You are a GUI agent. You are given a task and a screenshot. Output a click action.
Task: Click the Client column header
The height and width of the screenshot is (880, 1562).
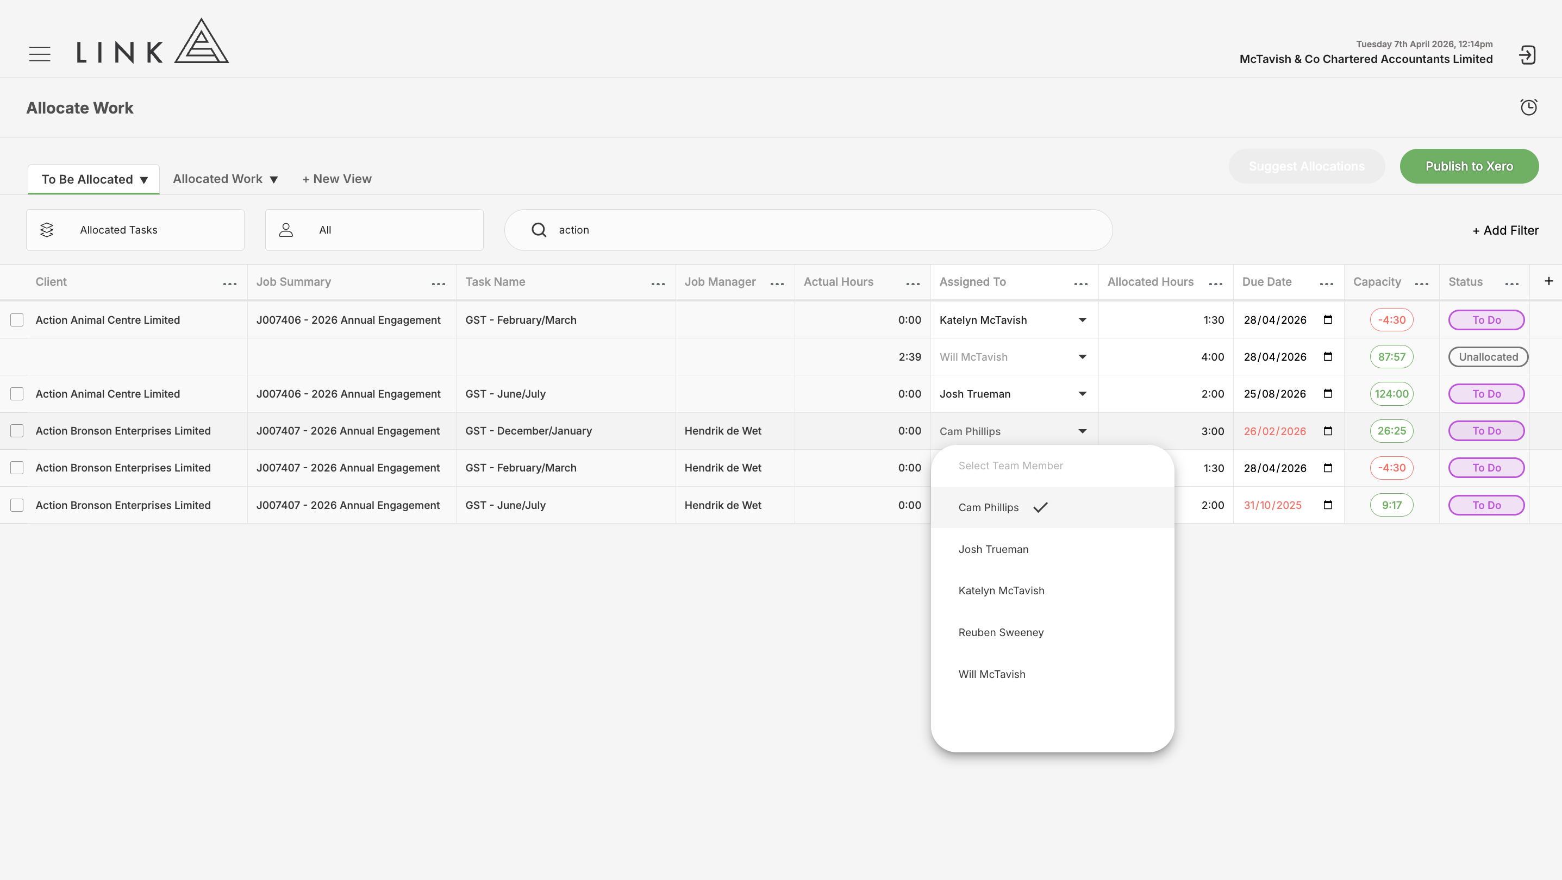click(x=51, y=282)
